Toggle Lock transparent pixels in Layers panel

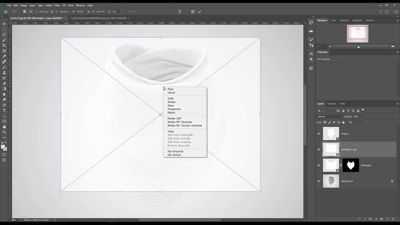[x=325, y=122]
